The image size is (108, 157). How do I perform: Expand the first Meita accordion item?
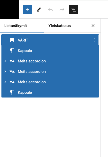(5, 61)
